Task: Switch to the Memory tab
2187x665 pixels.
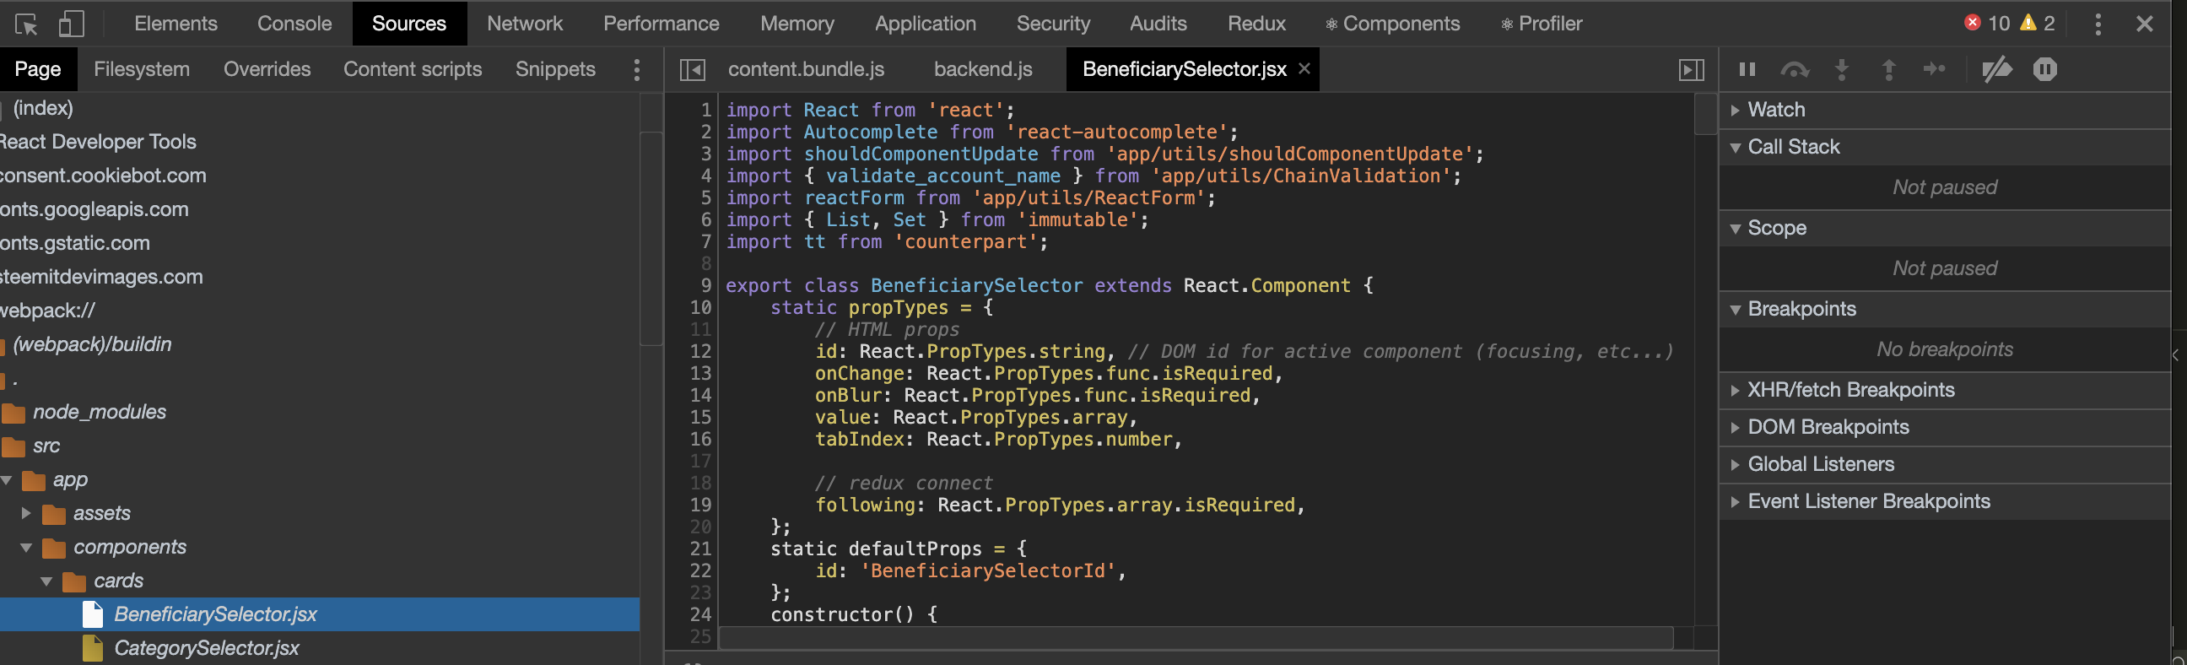Action: (797, 24)
